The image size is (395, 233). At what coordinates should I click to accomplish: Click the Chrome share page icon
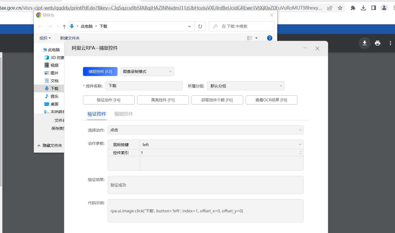coord(330,8)
